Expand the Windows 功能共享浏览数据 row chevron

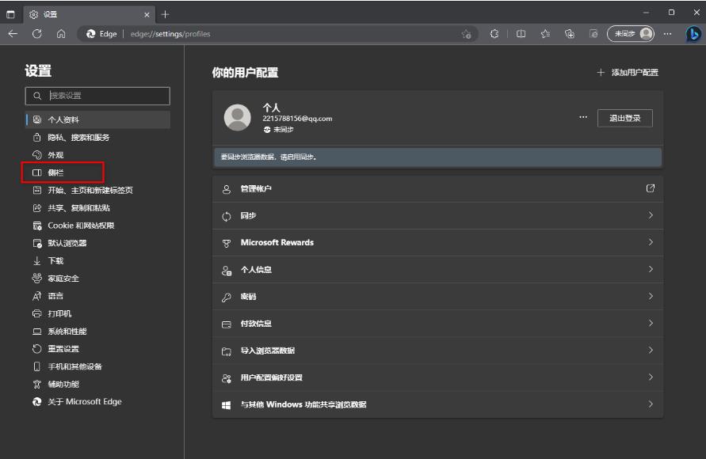pyautogui.click(x=651, y=404)
